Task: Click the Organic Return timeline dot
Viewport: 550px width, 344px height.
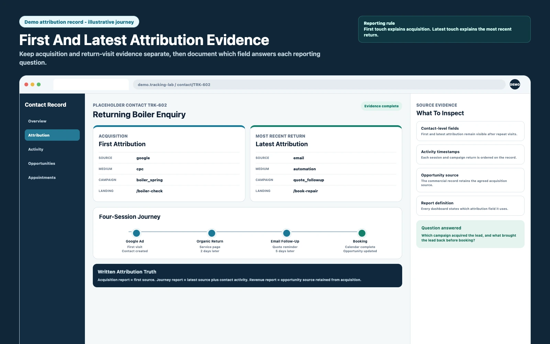Action: click(x=212, y=233)
